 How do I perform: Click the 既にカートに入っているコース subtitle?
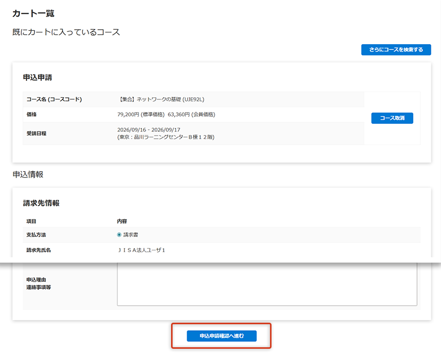[x=66, y=32]
